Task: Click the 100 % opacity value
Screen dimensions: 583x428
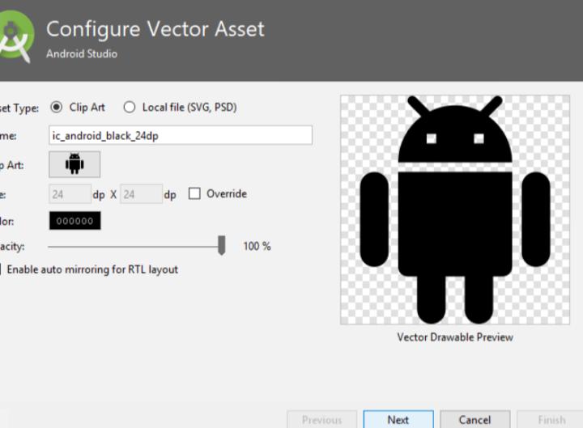Action: click(257, 246)
